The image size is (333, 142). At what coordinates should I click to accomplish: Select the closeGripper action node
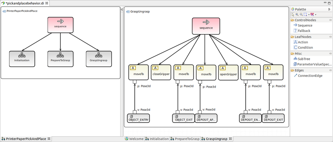pos(161,72)
